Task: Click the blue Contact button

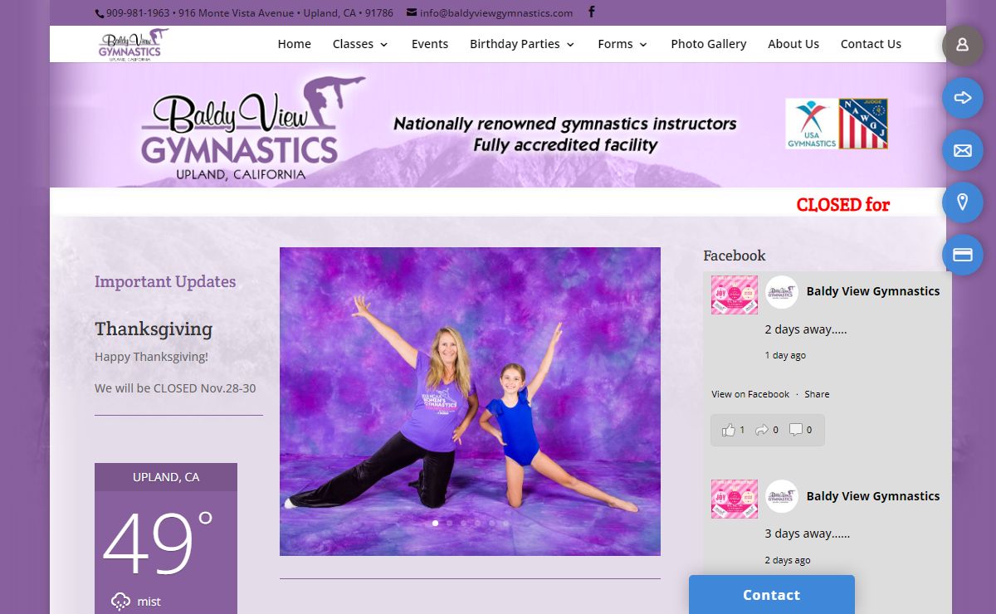Action: [771, 595]
